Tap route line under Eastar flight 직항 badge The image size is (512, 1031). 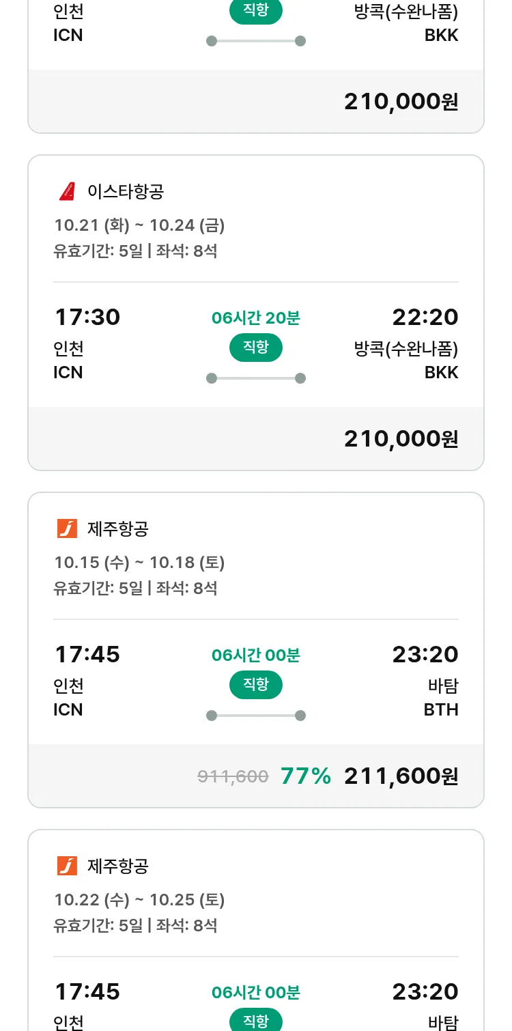tap(255, 378)
